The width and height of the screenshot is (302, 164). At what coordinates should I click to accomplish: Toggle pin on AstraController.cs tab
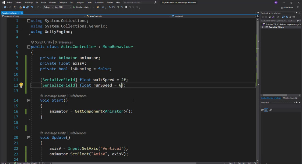[x=19, y=13]
